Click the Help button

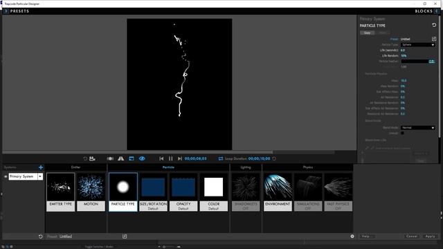coord(366,237)
